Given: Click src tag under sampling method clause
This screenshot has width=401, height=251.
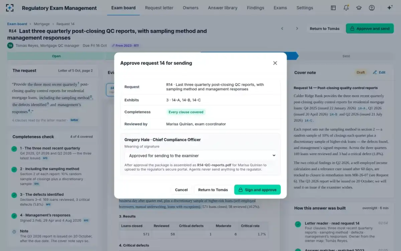Looking at the screenshot, I should click(36, 184).
